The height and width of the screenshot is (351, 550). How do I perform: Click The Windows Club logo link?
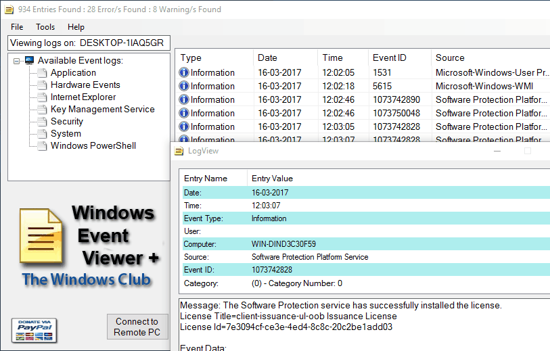(87, 280)
